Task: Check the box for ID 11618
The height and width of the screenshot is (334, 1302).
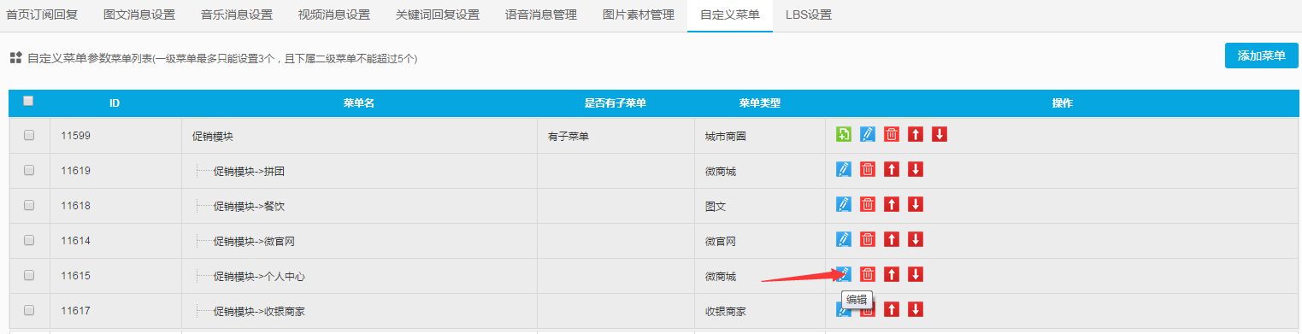Action: click(29, 205)
